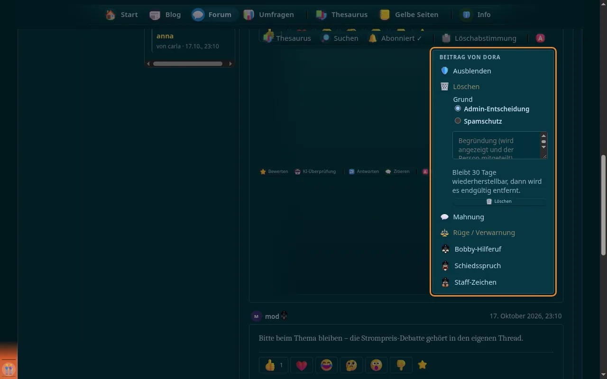
Task: Click the up arrow in Begründung textarea
Action: [543, 136]
